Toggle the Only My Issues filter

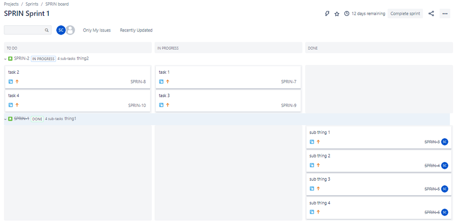click(x=97, y=30)
